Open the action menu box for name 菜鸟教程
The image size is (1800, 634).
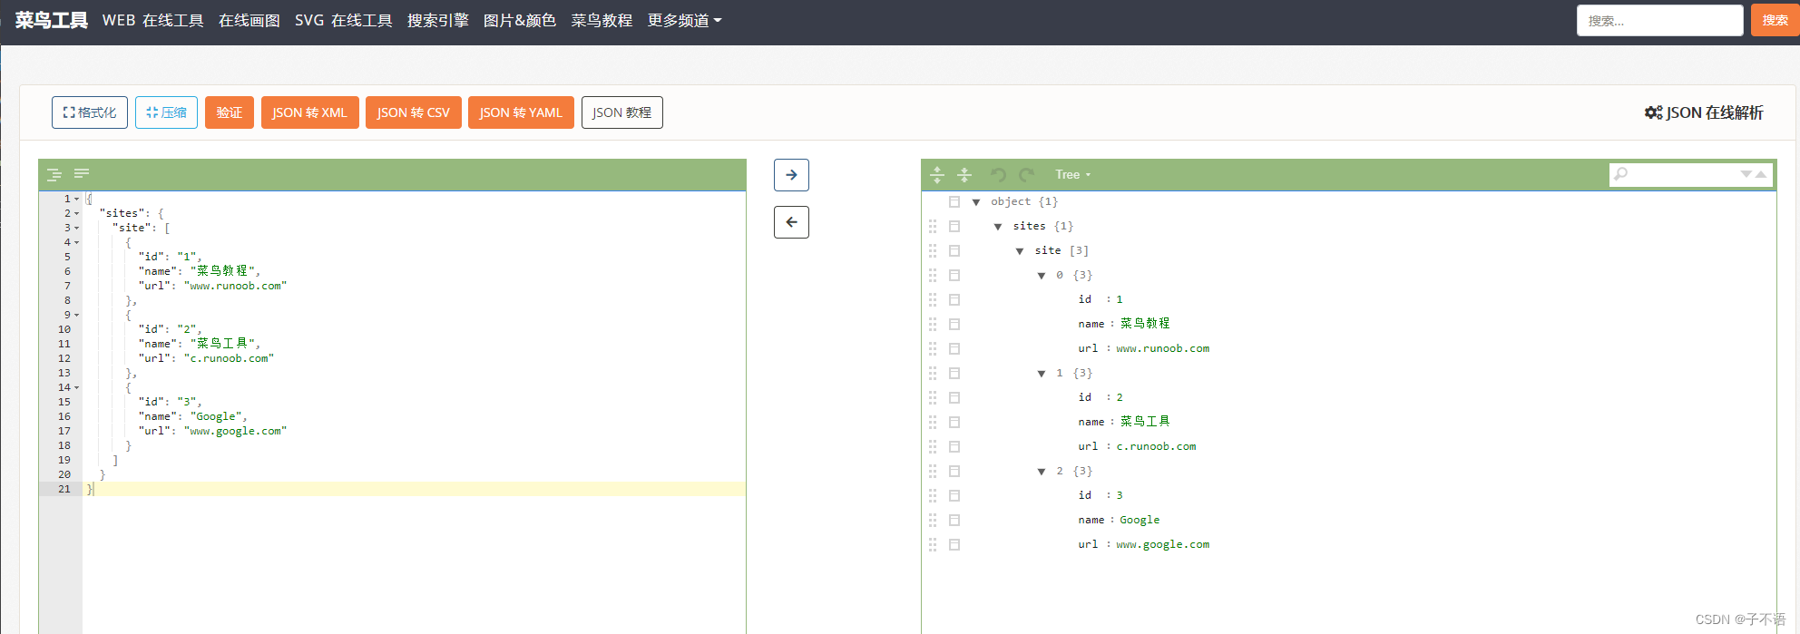point(954,324)
